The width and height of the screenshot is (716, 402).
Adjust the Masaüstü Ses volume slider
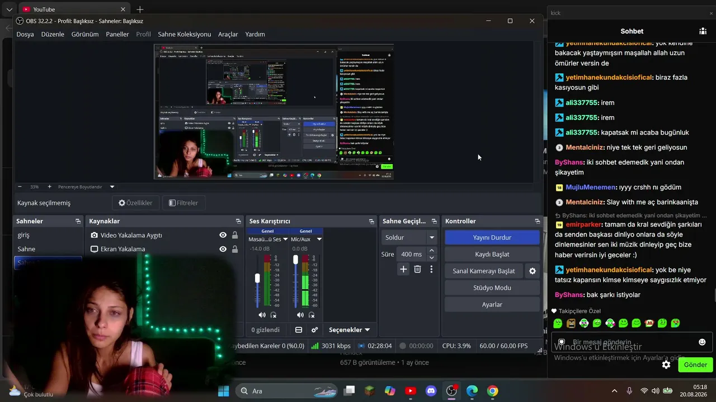tap(257, 279)
